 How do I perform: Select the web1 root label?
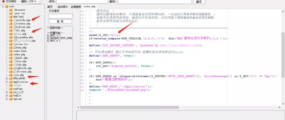pos(12,7)
